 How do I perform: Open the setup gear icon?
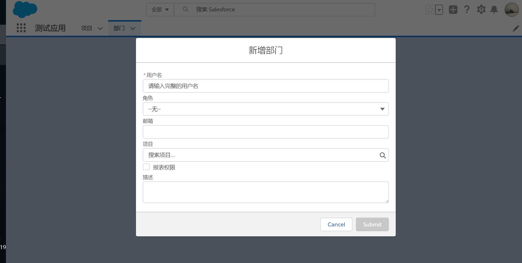tap(481, 9)
